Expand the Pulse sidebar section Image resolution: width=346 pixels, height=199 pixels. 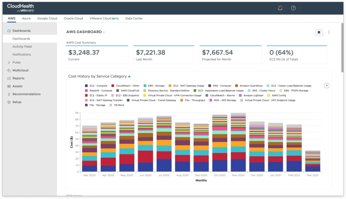pyautogui.click(x=9, y=62)
